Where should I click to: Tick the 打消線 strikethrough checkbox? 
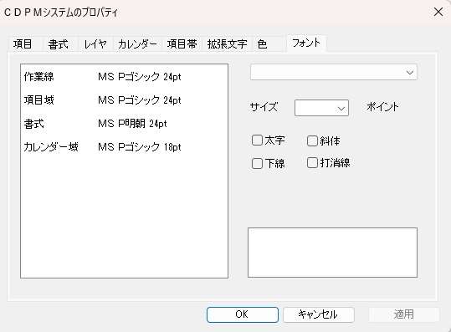pyautogui.click(x=329, y=163)
